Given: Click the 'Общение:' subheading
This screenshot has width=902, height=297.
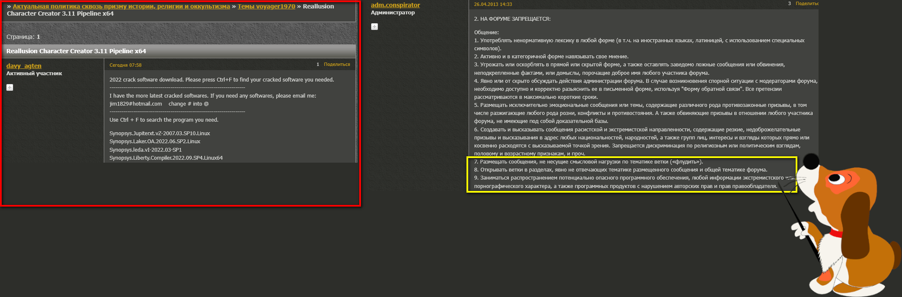Looking at the screenshot, I should click(486, 33).
